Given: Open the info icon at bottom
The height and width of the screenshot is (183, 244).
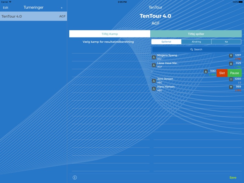Looking at the screenshot, I should point(75,177).
